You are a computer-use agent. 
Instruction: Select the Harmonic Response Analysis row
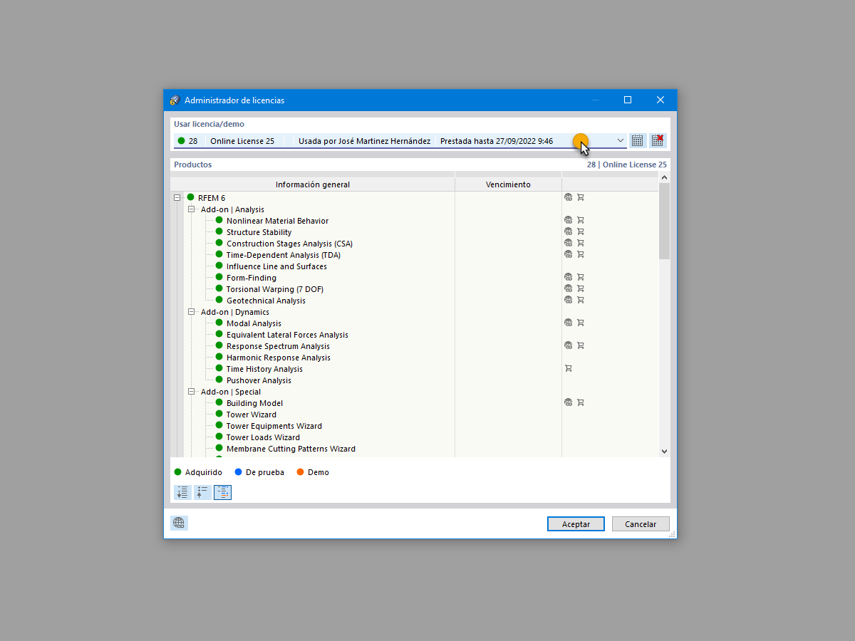[x=278, y=358]
